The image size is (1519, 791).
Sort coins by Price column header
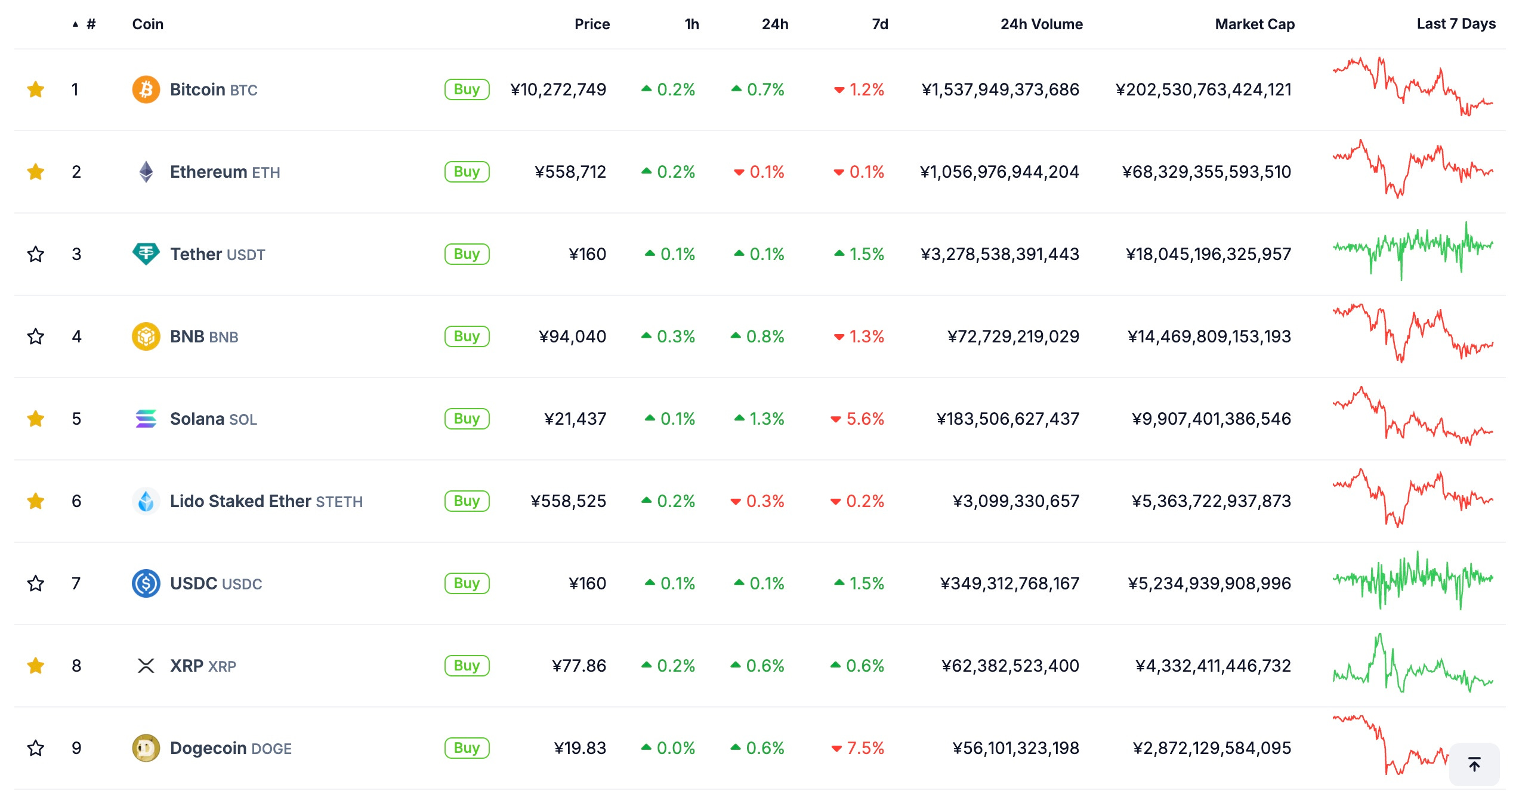(x=591, y=24)
